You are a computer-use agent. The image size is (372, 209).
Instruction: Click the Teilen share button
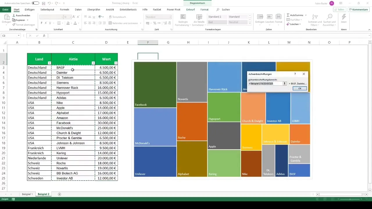pos(339,10)
